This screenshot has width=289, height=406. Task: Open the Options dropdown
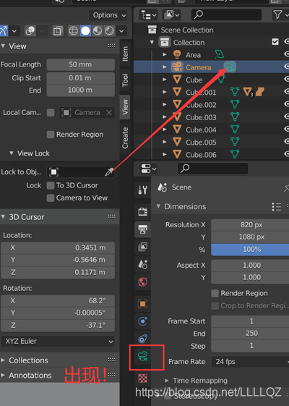[108, 15]
